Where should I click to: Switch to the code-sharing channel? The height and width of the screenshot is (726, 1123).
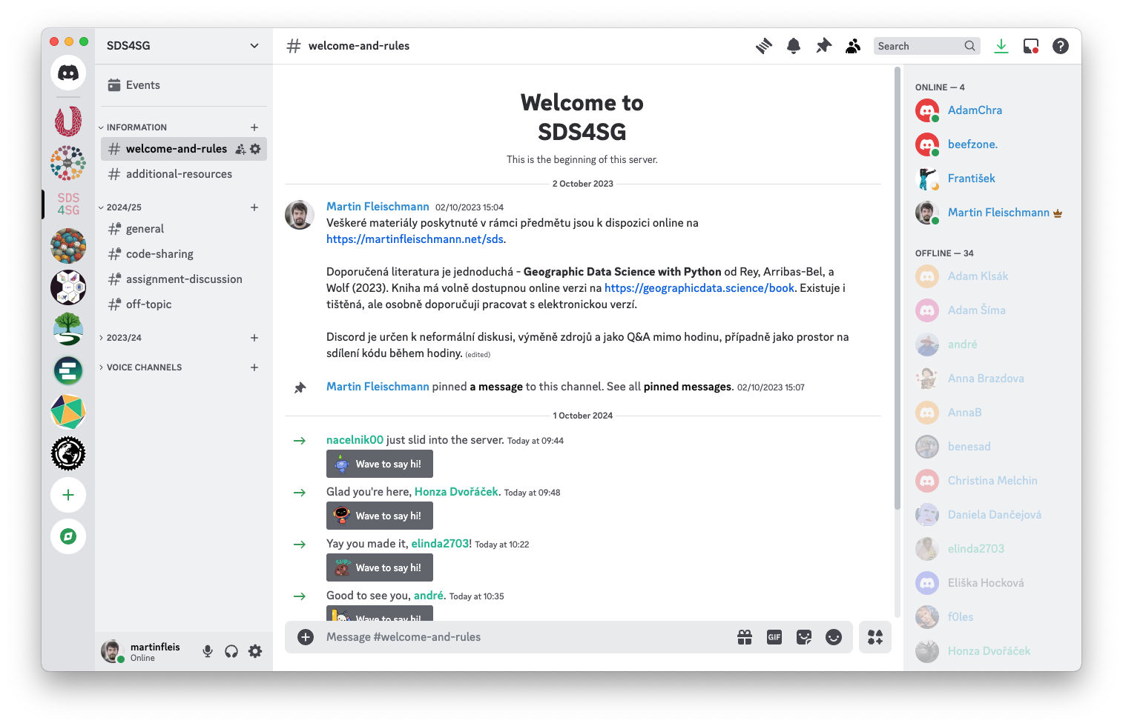tap(159, 254)
